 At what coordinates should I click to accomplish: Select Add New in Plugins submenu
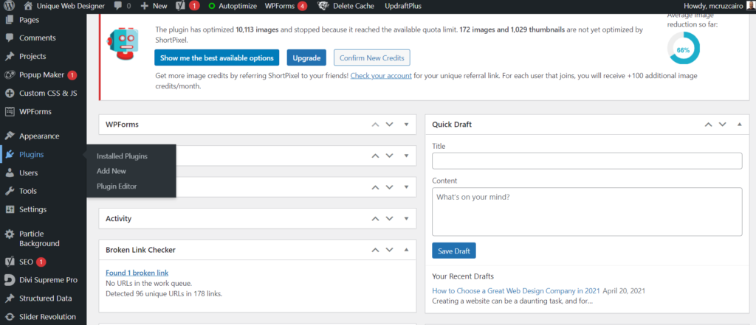111,171
